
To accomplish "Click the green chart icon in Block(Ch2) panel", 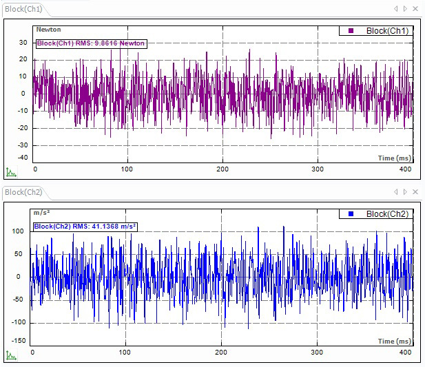I will pyautogui.click(x=10, y=355).
